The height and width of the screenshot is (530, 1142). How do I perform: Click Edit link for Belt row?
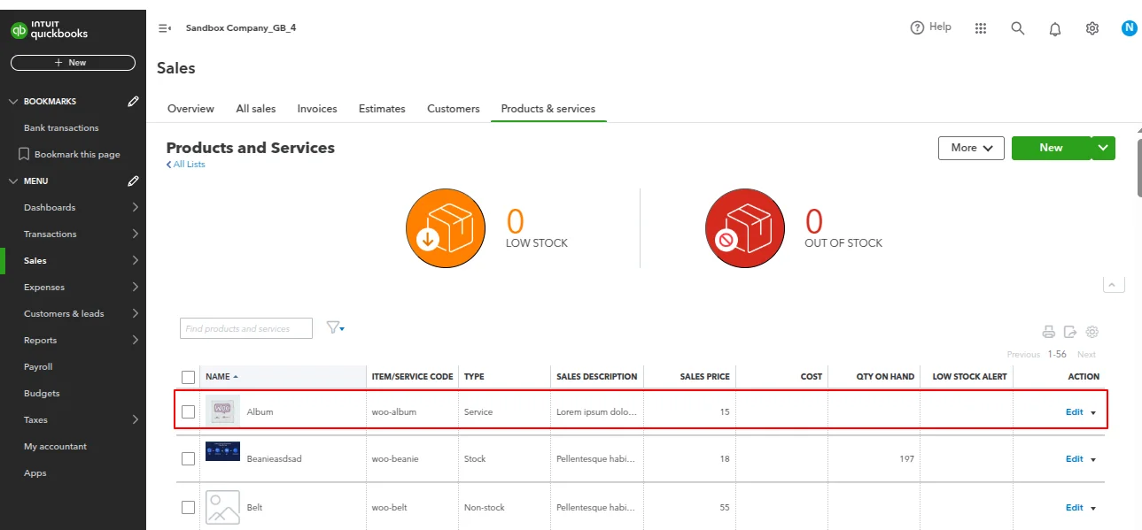coord(1074,508)
